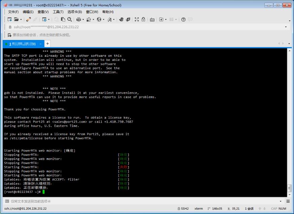Click the terminal scrollbar thumb
This screenshot has width=294, height=214.
click(289, 188)
